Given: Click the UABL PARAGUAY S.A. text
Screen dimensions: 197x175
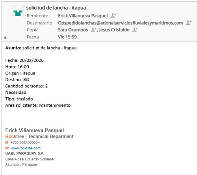Looking at the screenshot, I should point(25,153).
